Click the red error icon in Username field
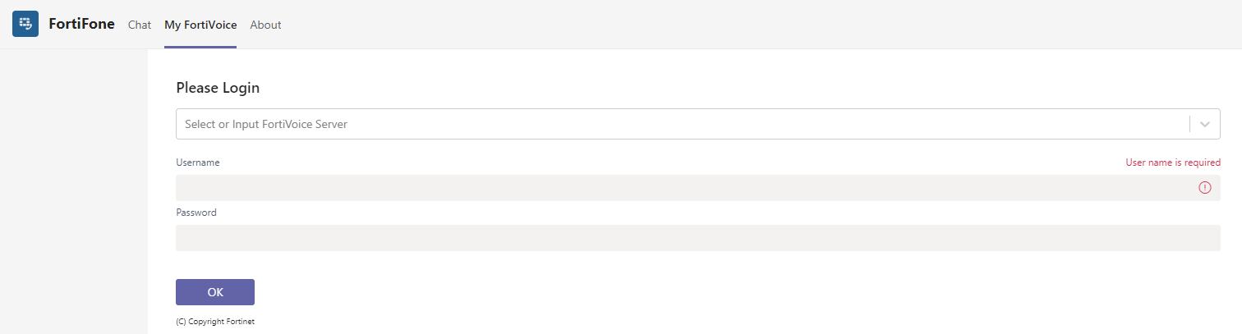This screenshot has width=1242, height=334. pyautogui.click(x=1205, y=188)
